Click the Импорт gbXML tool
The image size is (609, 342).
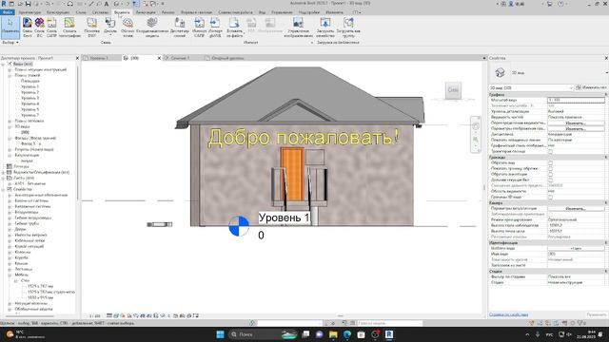[215, 28]
